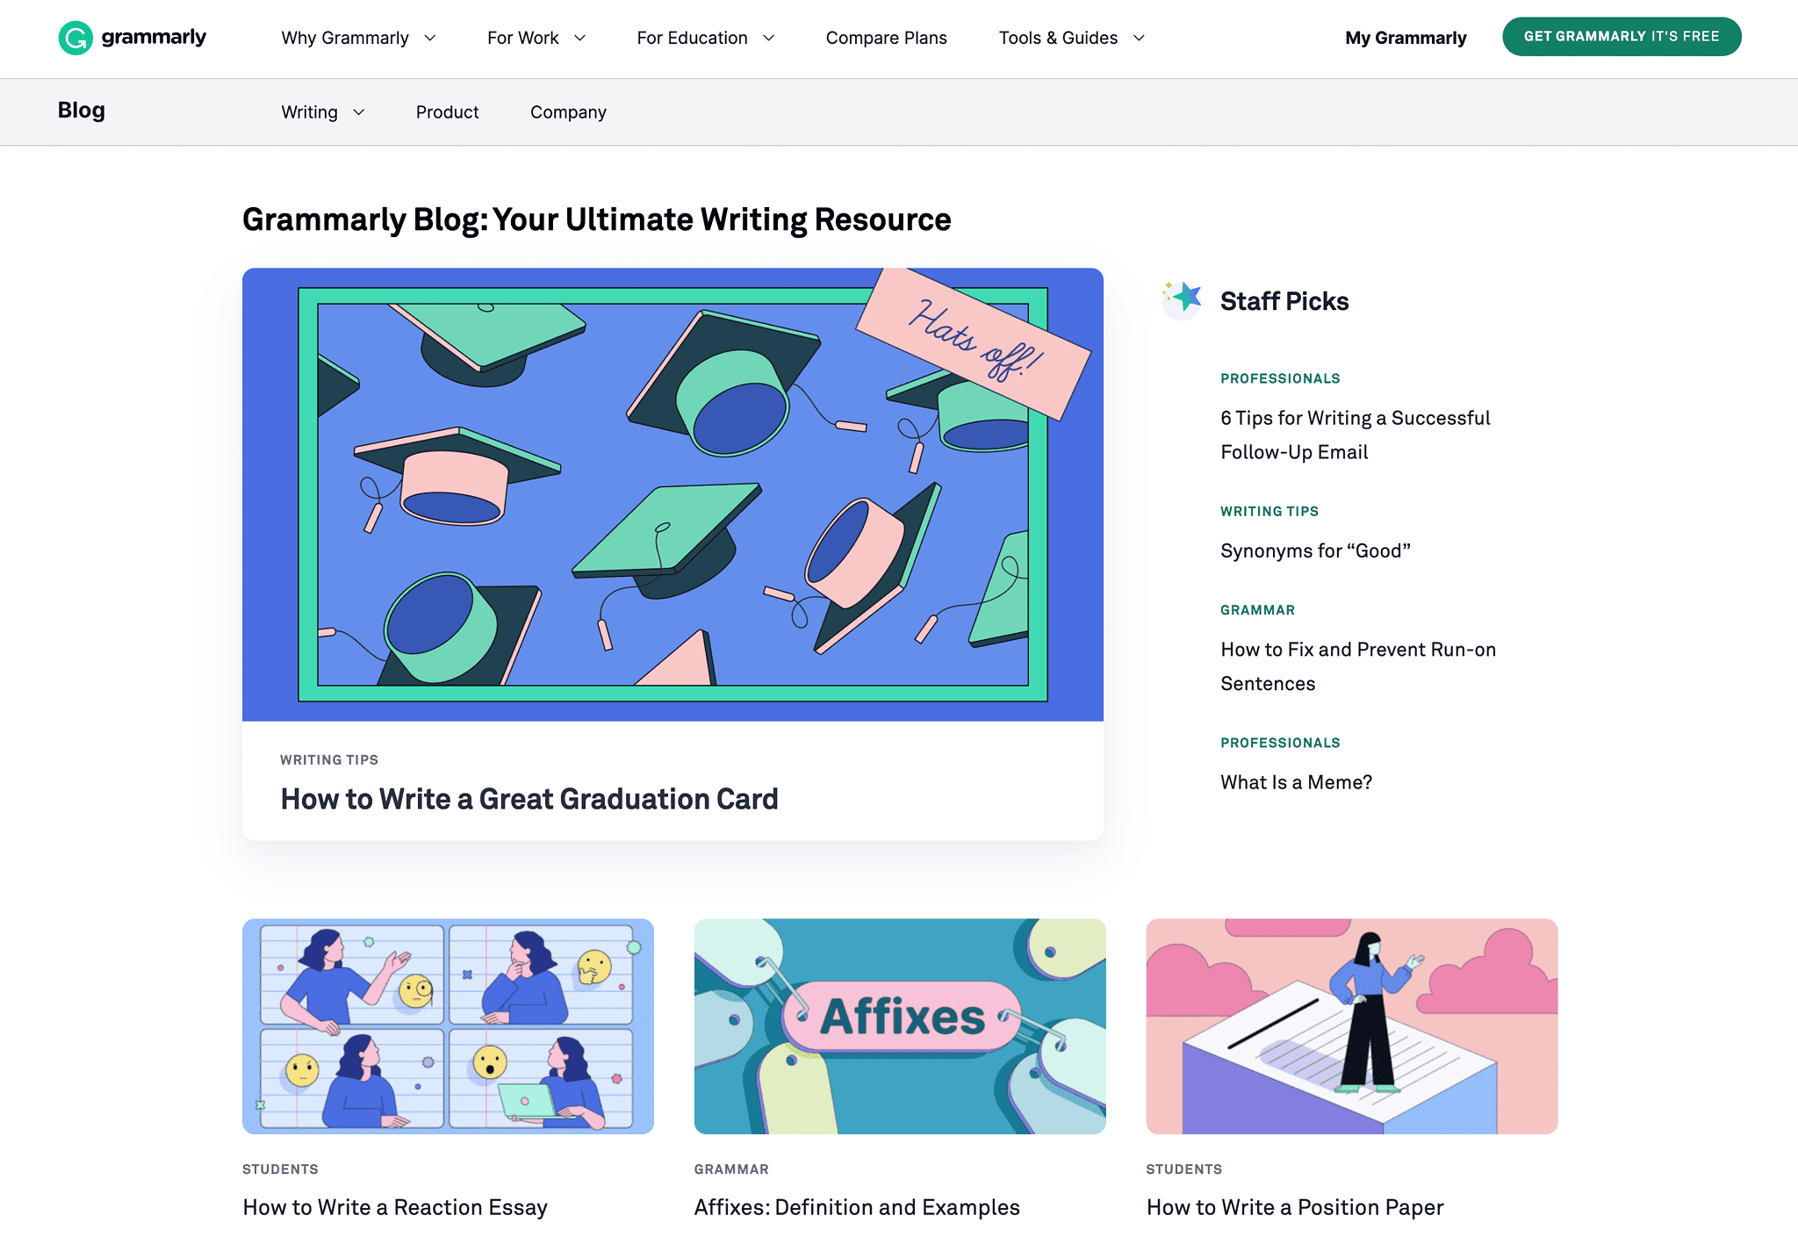
Task: Open the For Work menu chevron
Action: (579, 38)
